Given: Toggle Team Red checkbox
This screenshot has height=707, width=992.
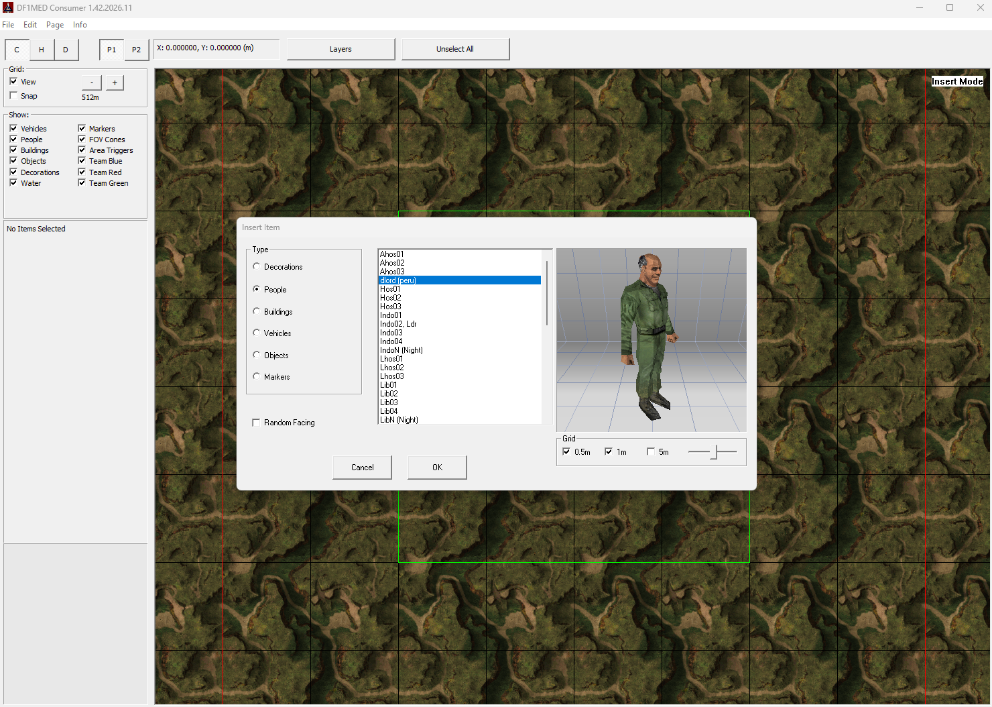Looking at the screenshot, I should point(82,172).
